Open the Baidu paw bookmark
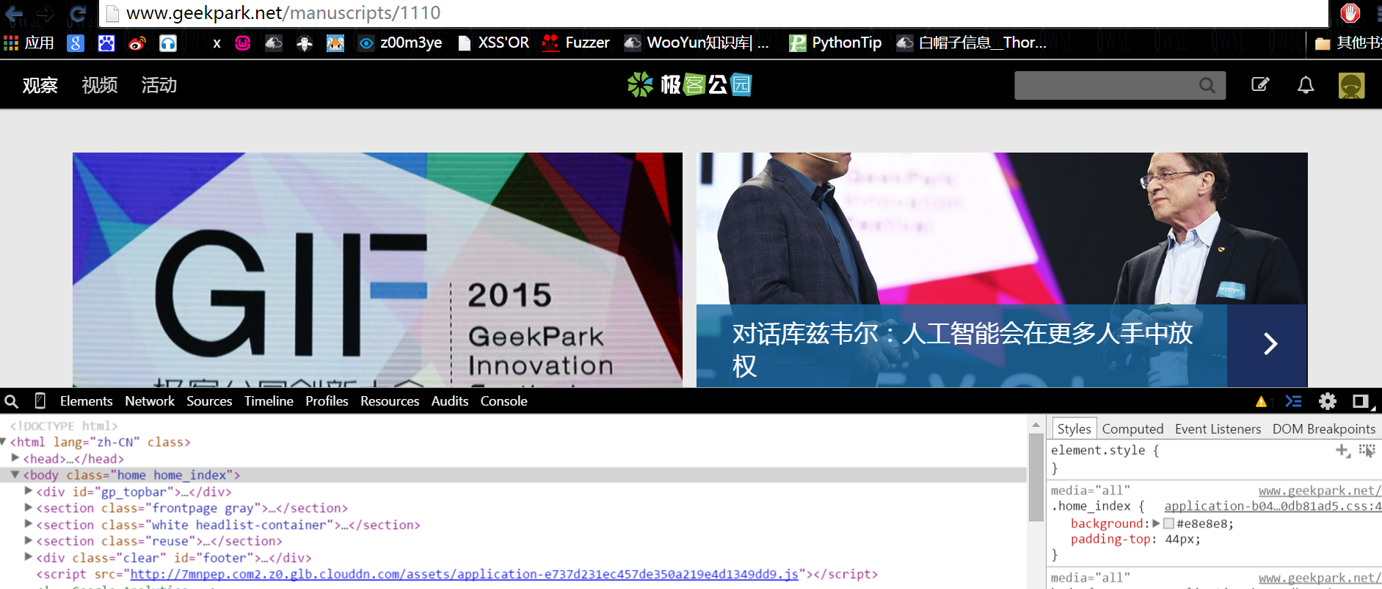This screenshot has height=589, width=1382. click(106, 43)
